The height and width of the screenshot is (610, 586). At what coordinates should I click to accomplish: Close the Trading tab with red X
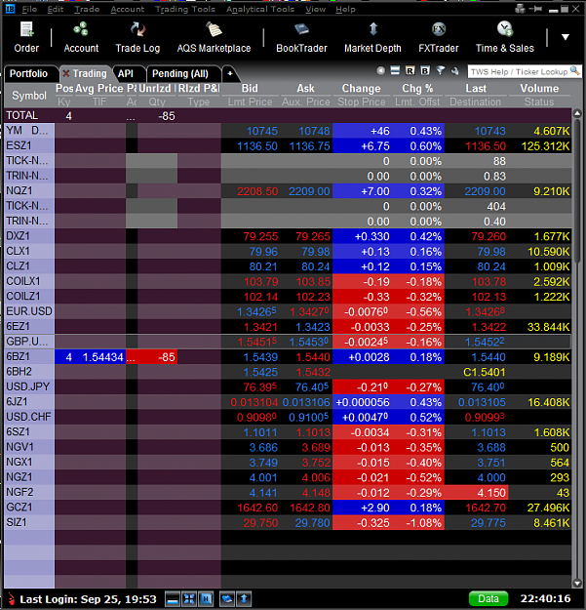pyautogui.click(x=66, y=73)
